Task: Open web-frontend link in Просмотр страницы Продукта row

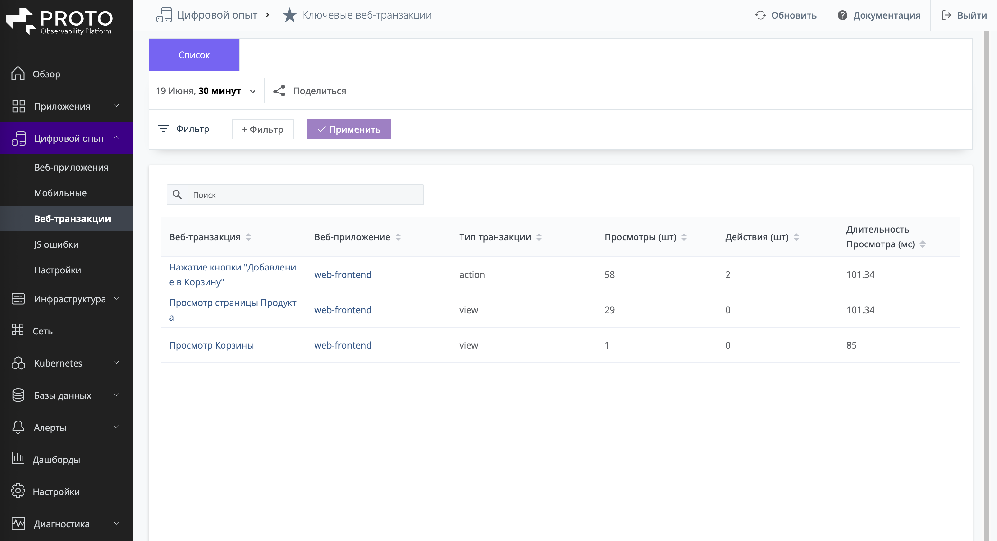Action: (x=343, y=310)
